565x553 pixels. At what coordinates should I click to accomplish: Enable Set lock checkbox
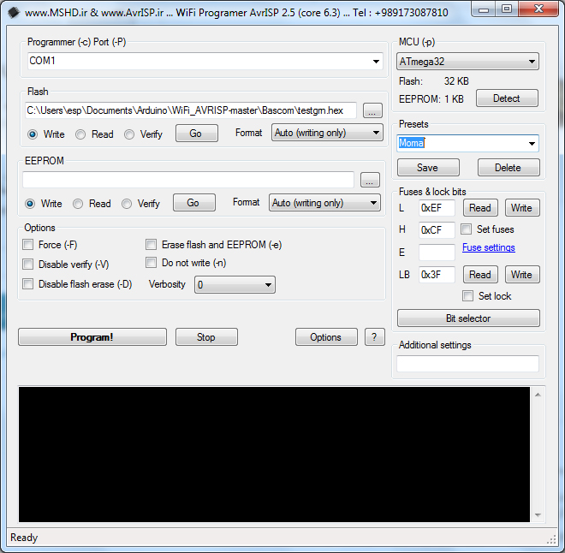467,296
